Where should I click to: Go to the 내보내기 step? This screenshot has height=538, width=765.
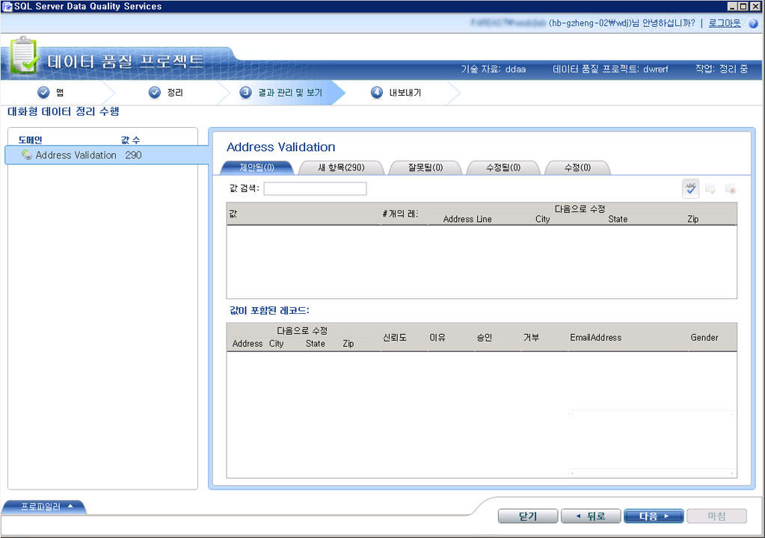[405, 93]
